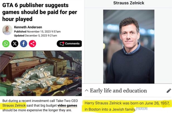Tap the pencil edit icon
Viewport: 172px width, 113px height.
[x=168, y=91]
